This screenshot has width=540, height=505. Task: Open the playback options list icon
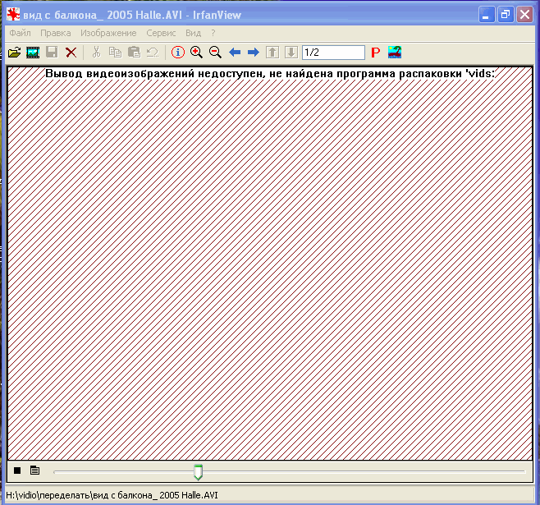pyautogui.click(x=34, y=471)
